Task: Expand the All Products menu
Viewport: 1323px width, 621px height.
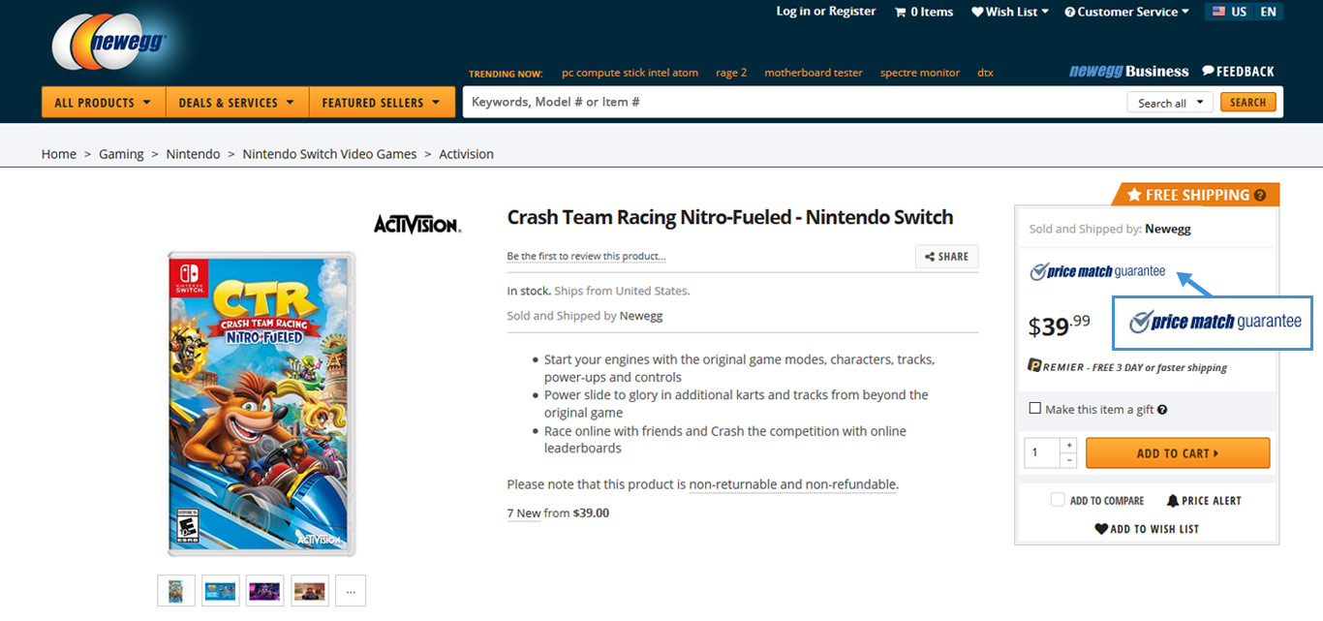Action: click(x=104, y=103)
